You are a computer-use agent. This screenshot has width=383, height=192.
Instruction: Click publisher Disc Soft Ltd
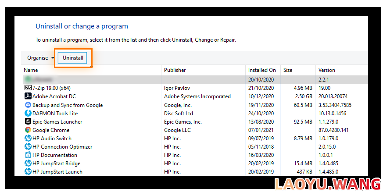coord(179,113)
